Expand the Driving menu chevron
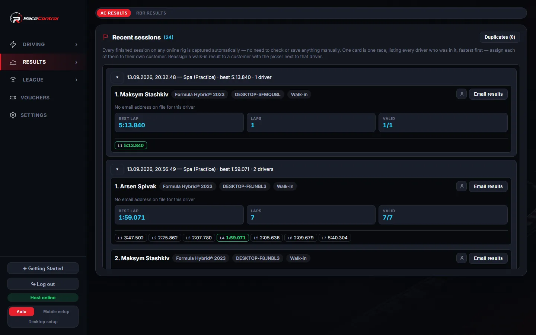The image size is (536, 335). (76, 44)
